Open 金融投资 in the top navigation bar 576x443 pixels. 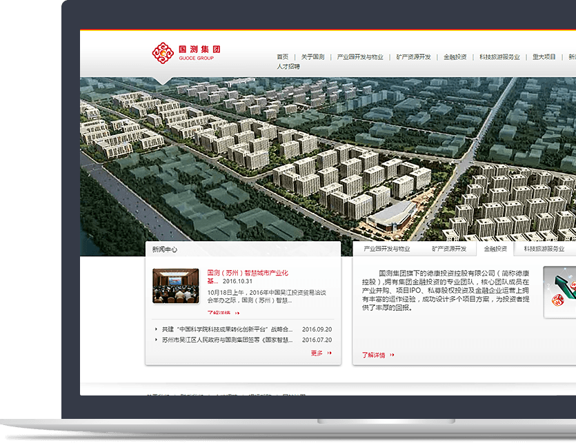(x=455, y=57)
